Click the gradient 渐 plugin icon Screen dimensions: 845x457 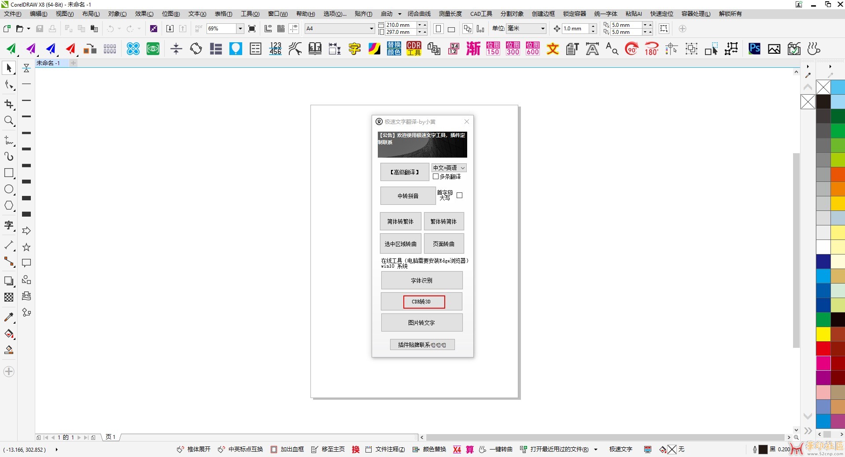pos(473,48)
